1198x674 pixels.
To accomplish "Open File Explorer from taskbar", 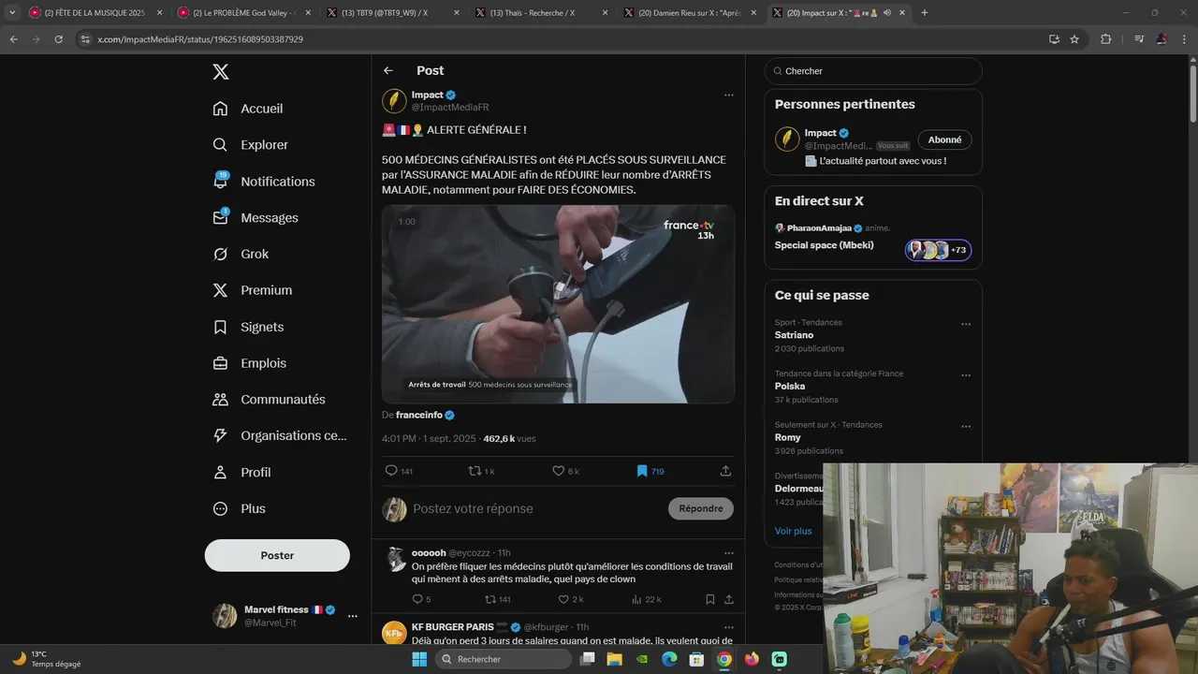I will click(x=615, y=659).
